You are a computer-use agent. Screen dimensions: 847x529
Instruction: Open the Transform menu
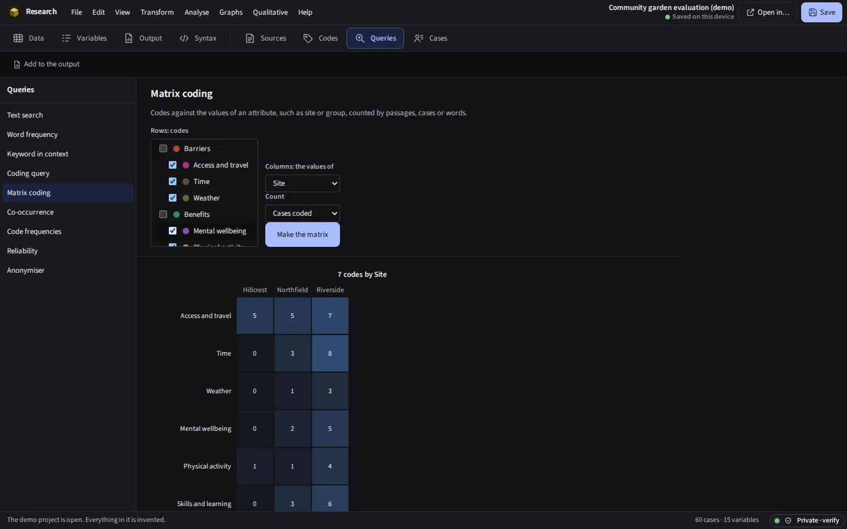(157, 12)
